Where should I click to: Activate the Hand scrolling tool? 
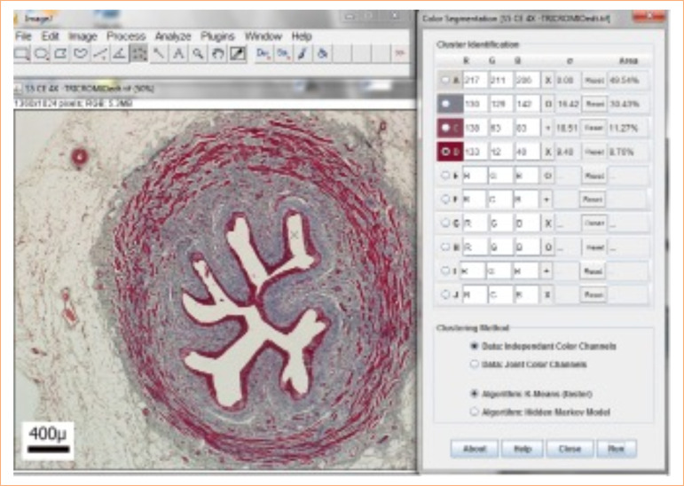point(217,54)
